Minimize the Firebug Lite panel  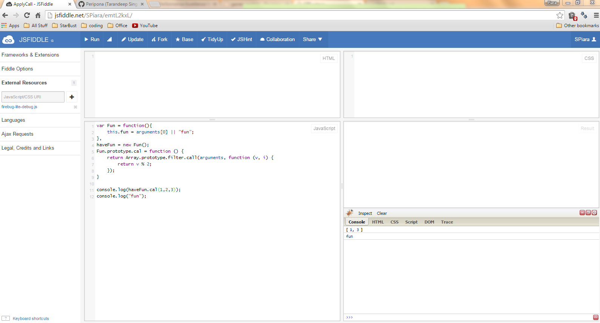tap(582, 213)
